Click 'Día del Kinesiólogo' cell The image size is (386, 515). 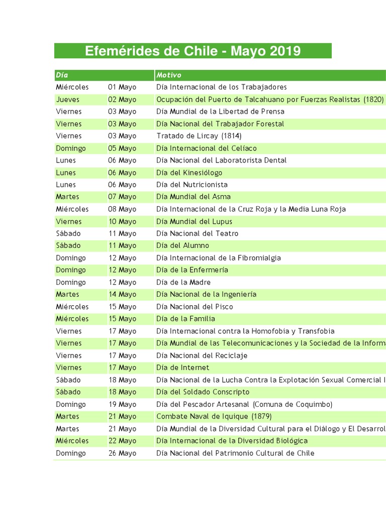click(x=189, y=173)
